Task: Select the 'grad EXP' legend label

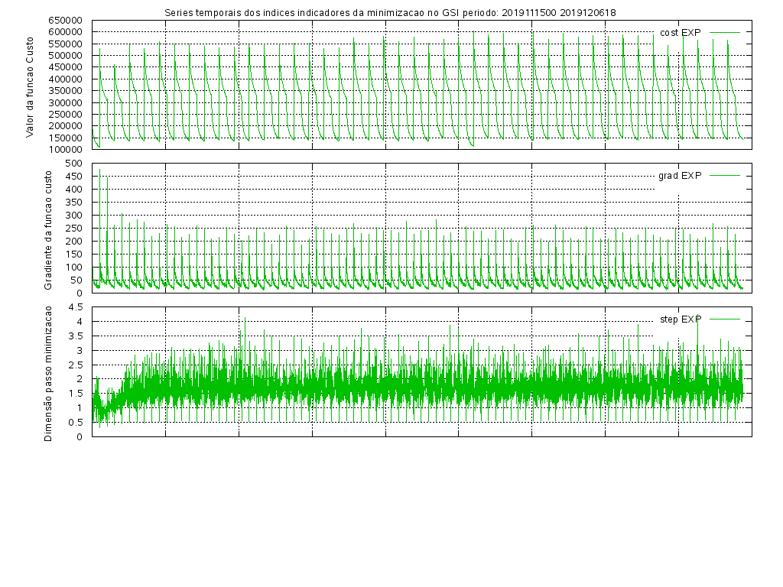Action: click(x=679, y=176)
